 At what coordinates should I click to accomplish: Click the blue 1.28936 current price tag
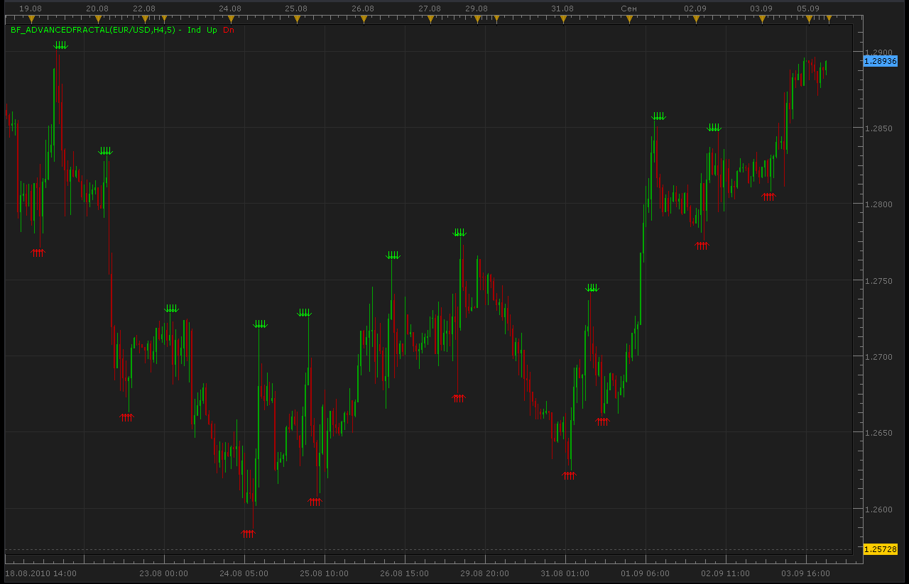[x=881, y=61]
